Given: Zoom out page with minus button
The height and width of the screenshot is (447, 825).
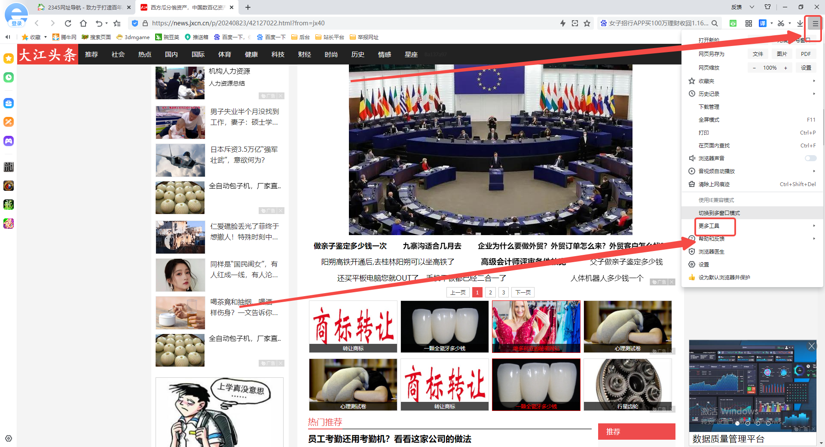Looking at the screenshot, I should [x=754, y=68].
